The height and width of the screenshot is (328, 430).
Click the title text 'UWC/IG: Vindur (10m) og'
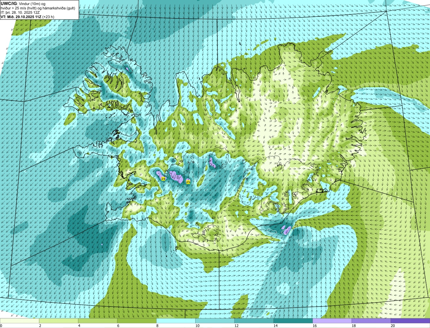23,3
